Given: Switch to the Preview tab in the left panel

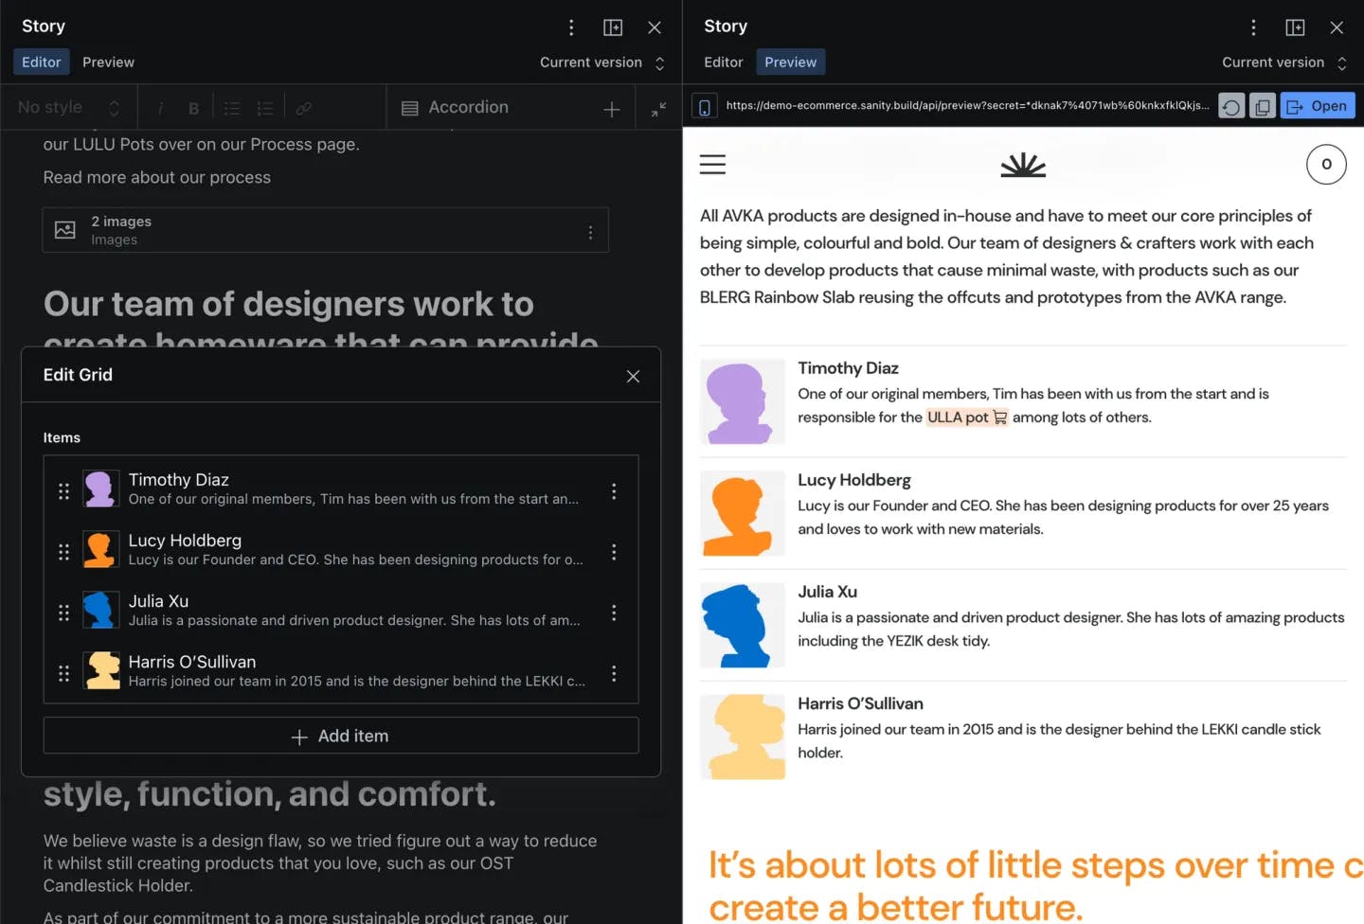Looking at the screenshot, I should [107, 62].
